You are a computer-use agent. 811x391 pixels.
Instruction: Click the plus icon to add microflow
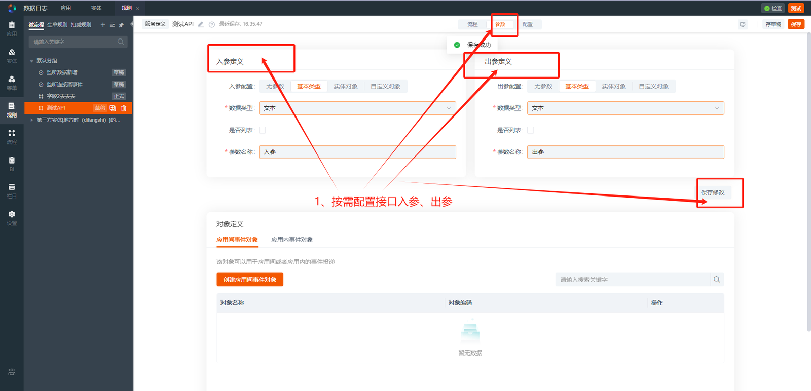(x=103, y=25)
